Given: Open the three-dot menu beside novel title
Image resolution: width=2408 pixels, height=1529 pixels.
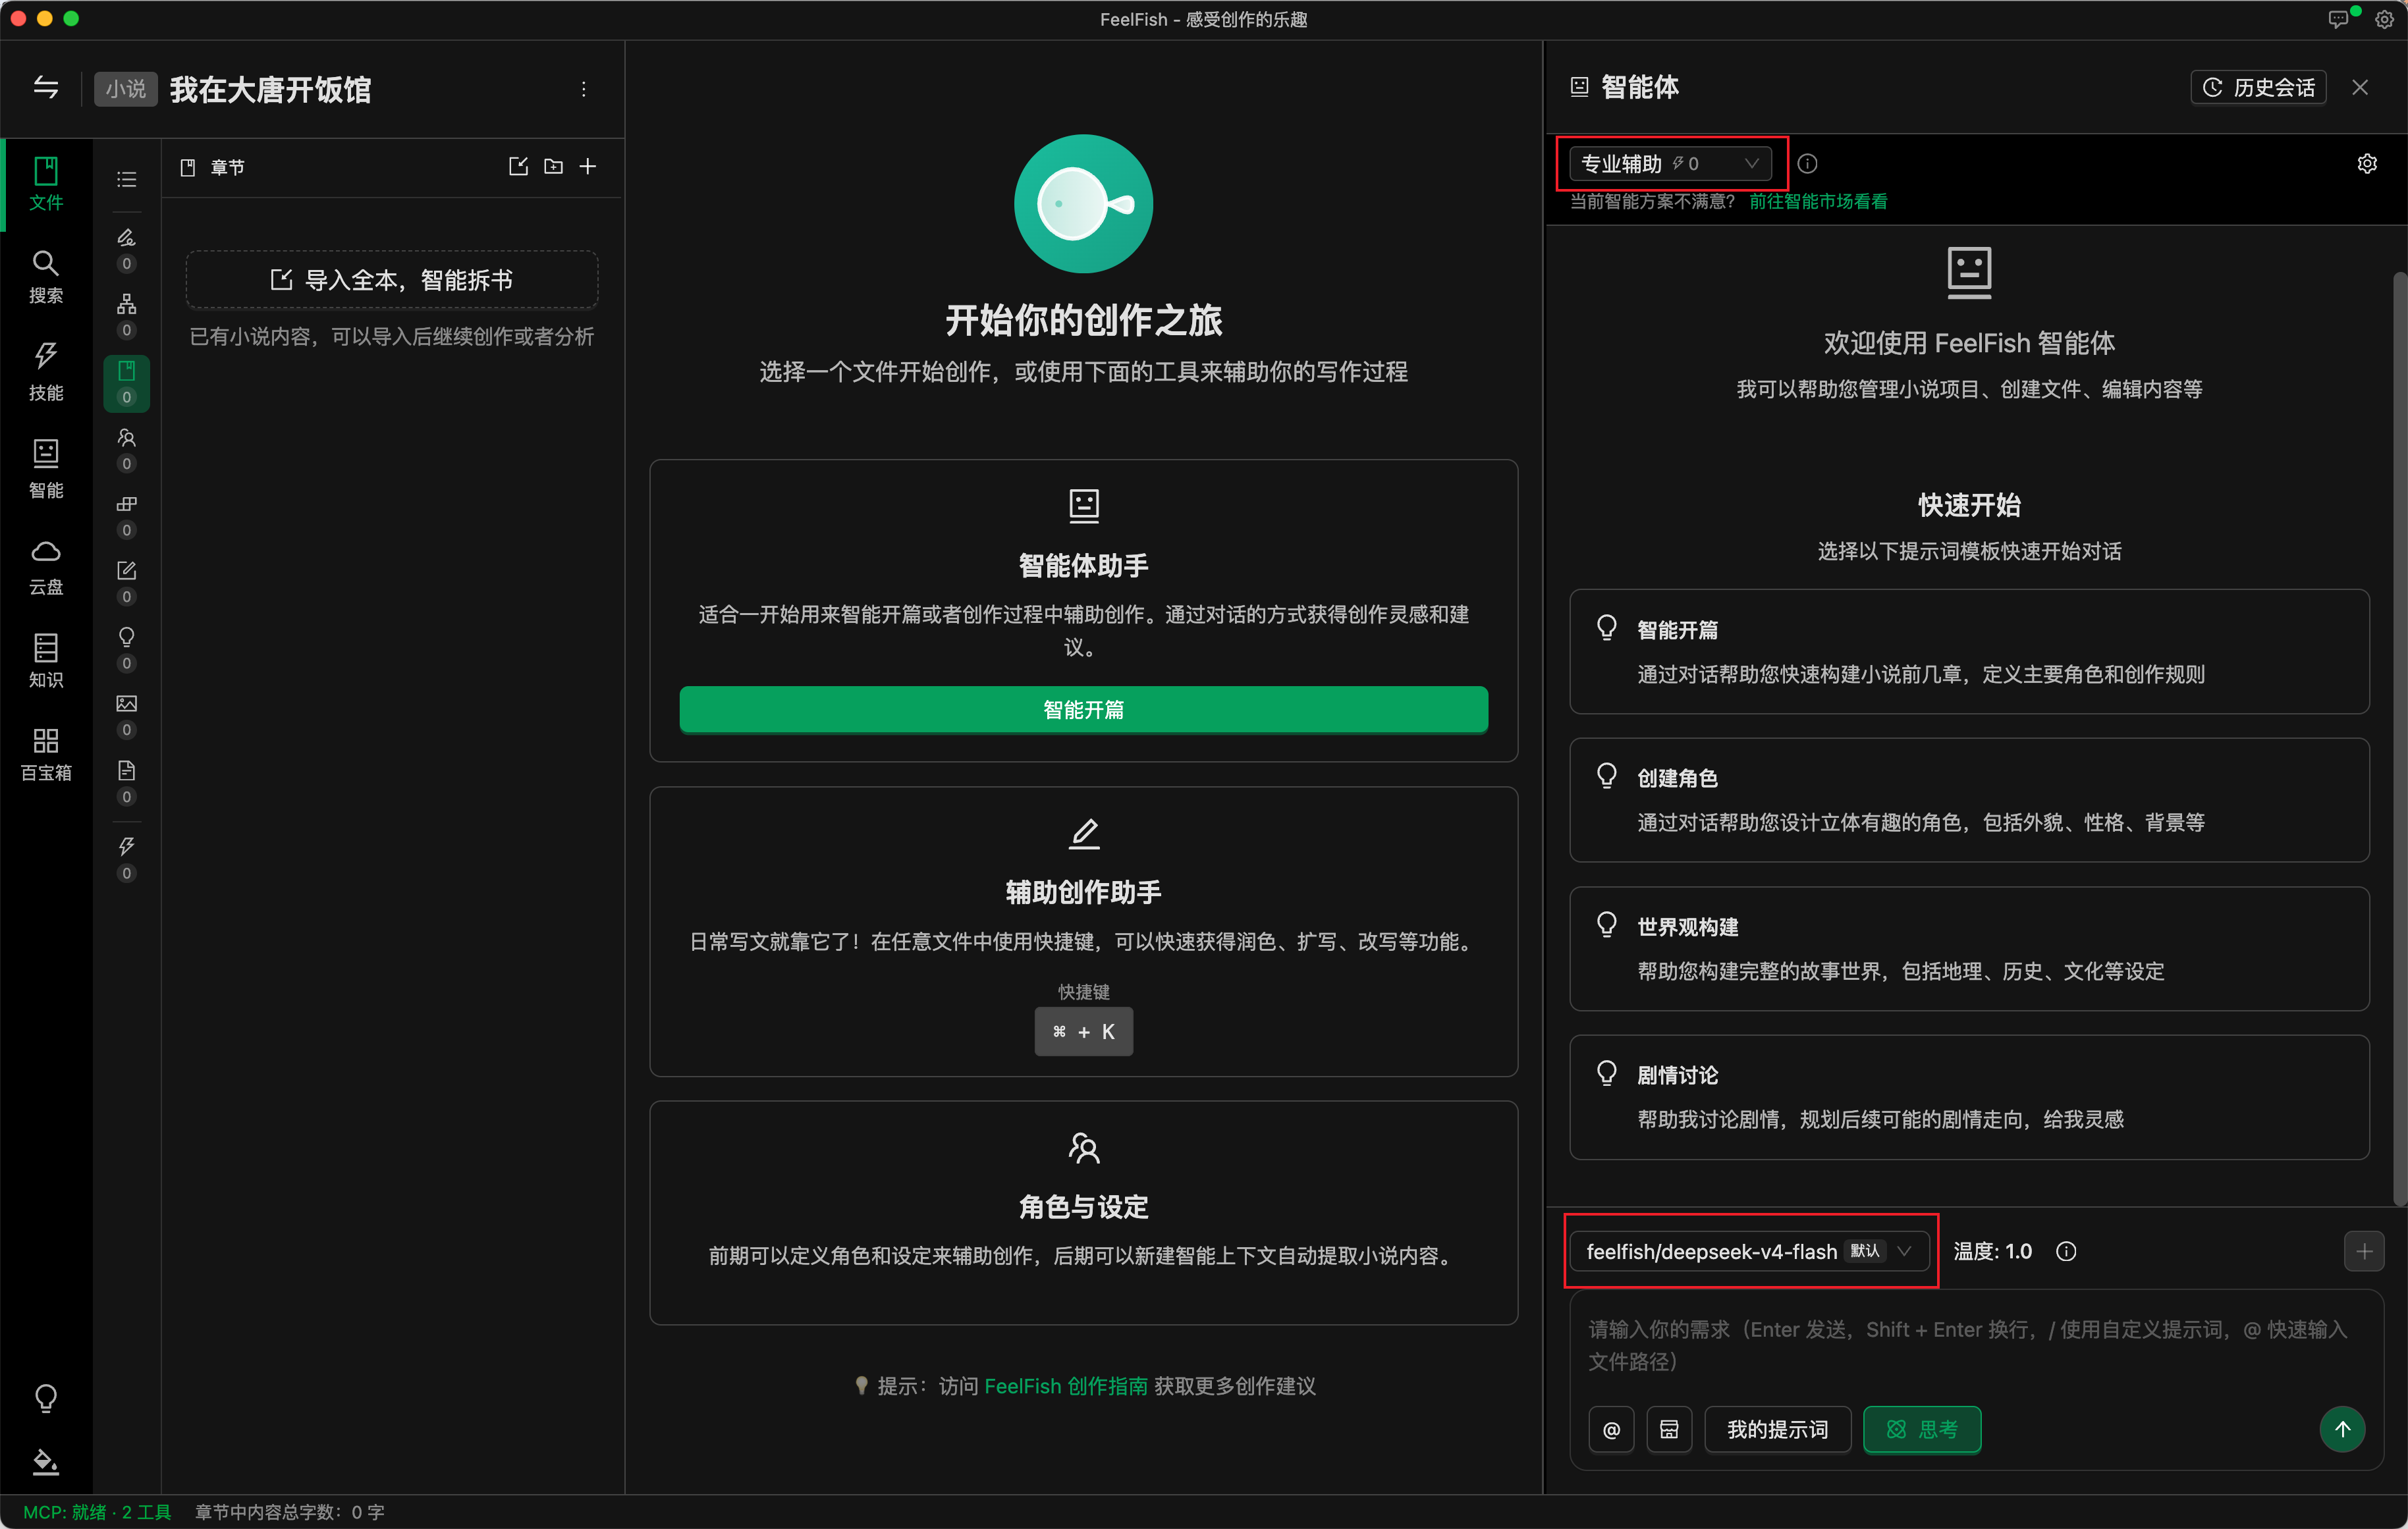Looking at the screenshot, I should click(584, 89).
